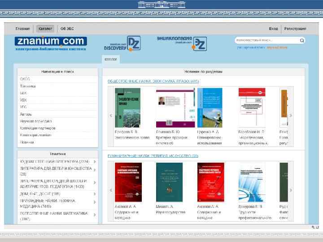Open first red Аксенов А. А. book cover
The width and height of the screenshot is (323, 242).
(x=128, y=182)
